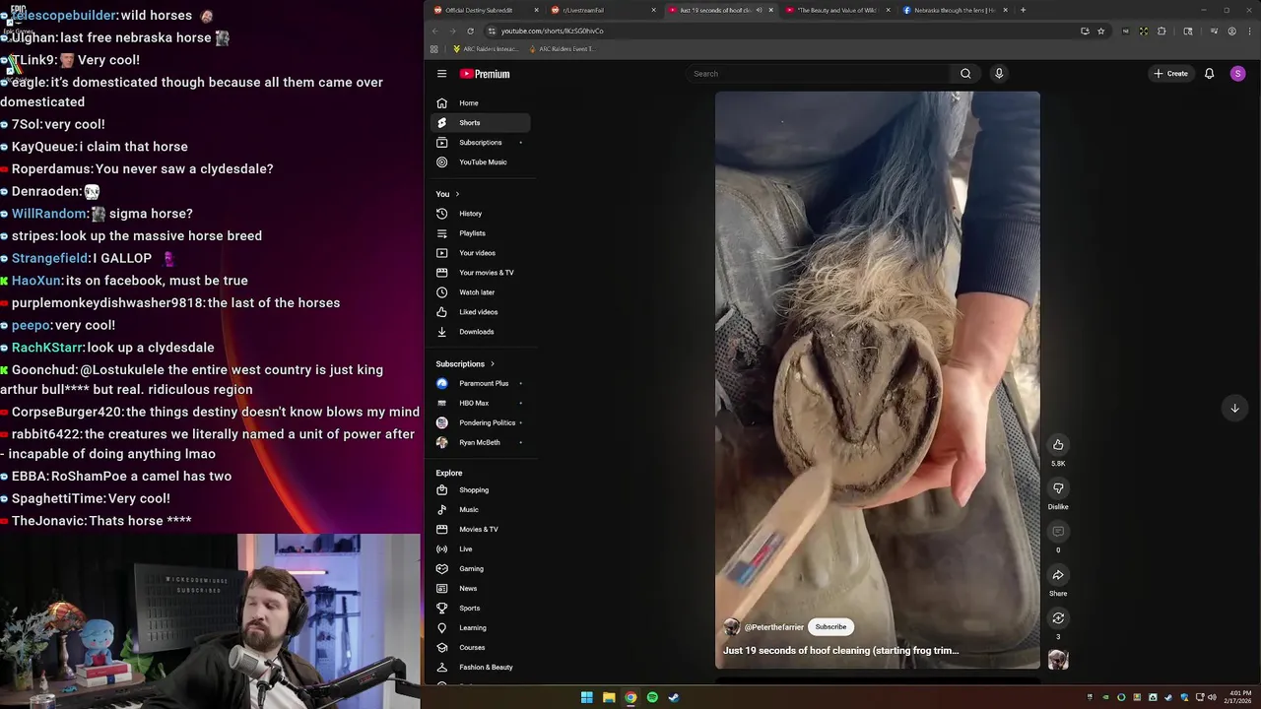This screenshot has width=1261, height=709.
Task: Open YouTube Music in sidebar
Action: tap(481, 162)
